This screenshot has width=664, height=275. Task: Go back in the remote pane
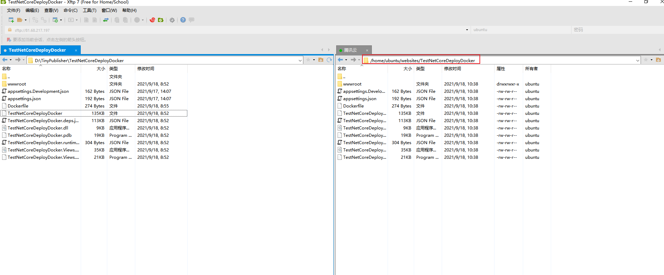340,60
